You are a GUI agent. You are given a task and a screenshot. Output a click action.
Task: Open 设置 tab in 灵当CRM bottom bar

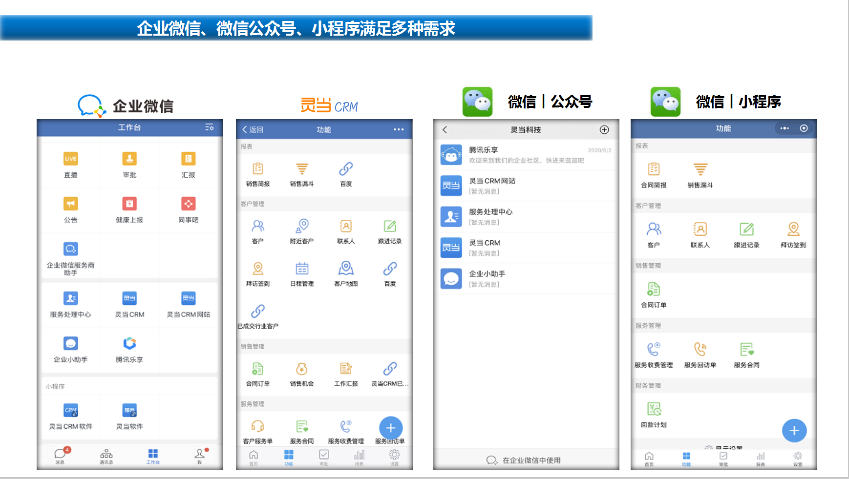click(394, 458)
